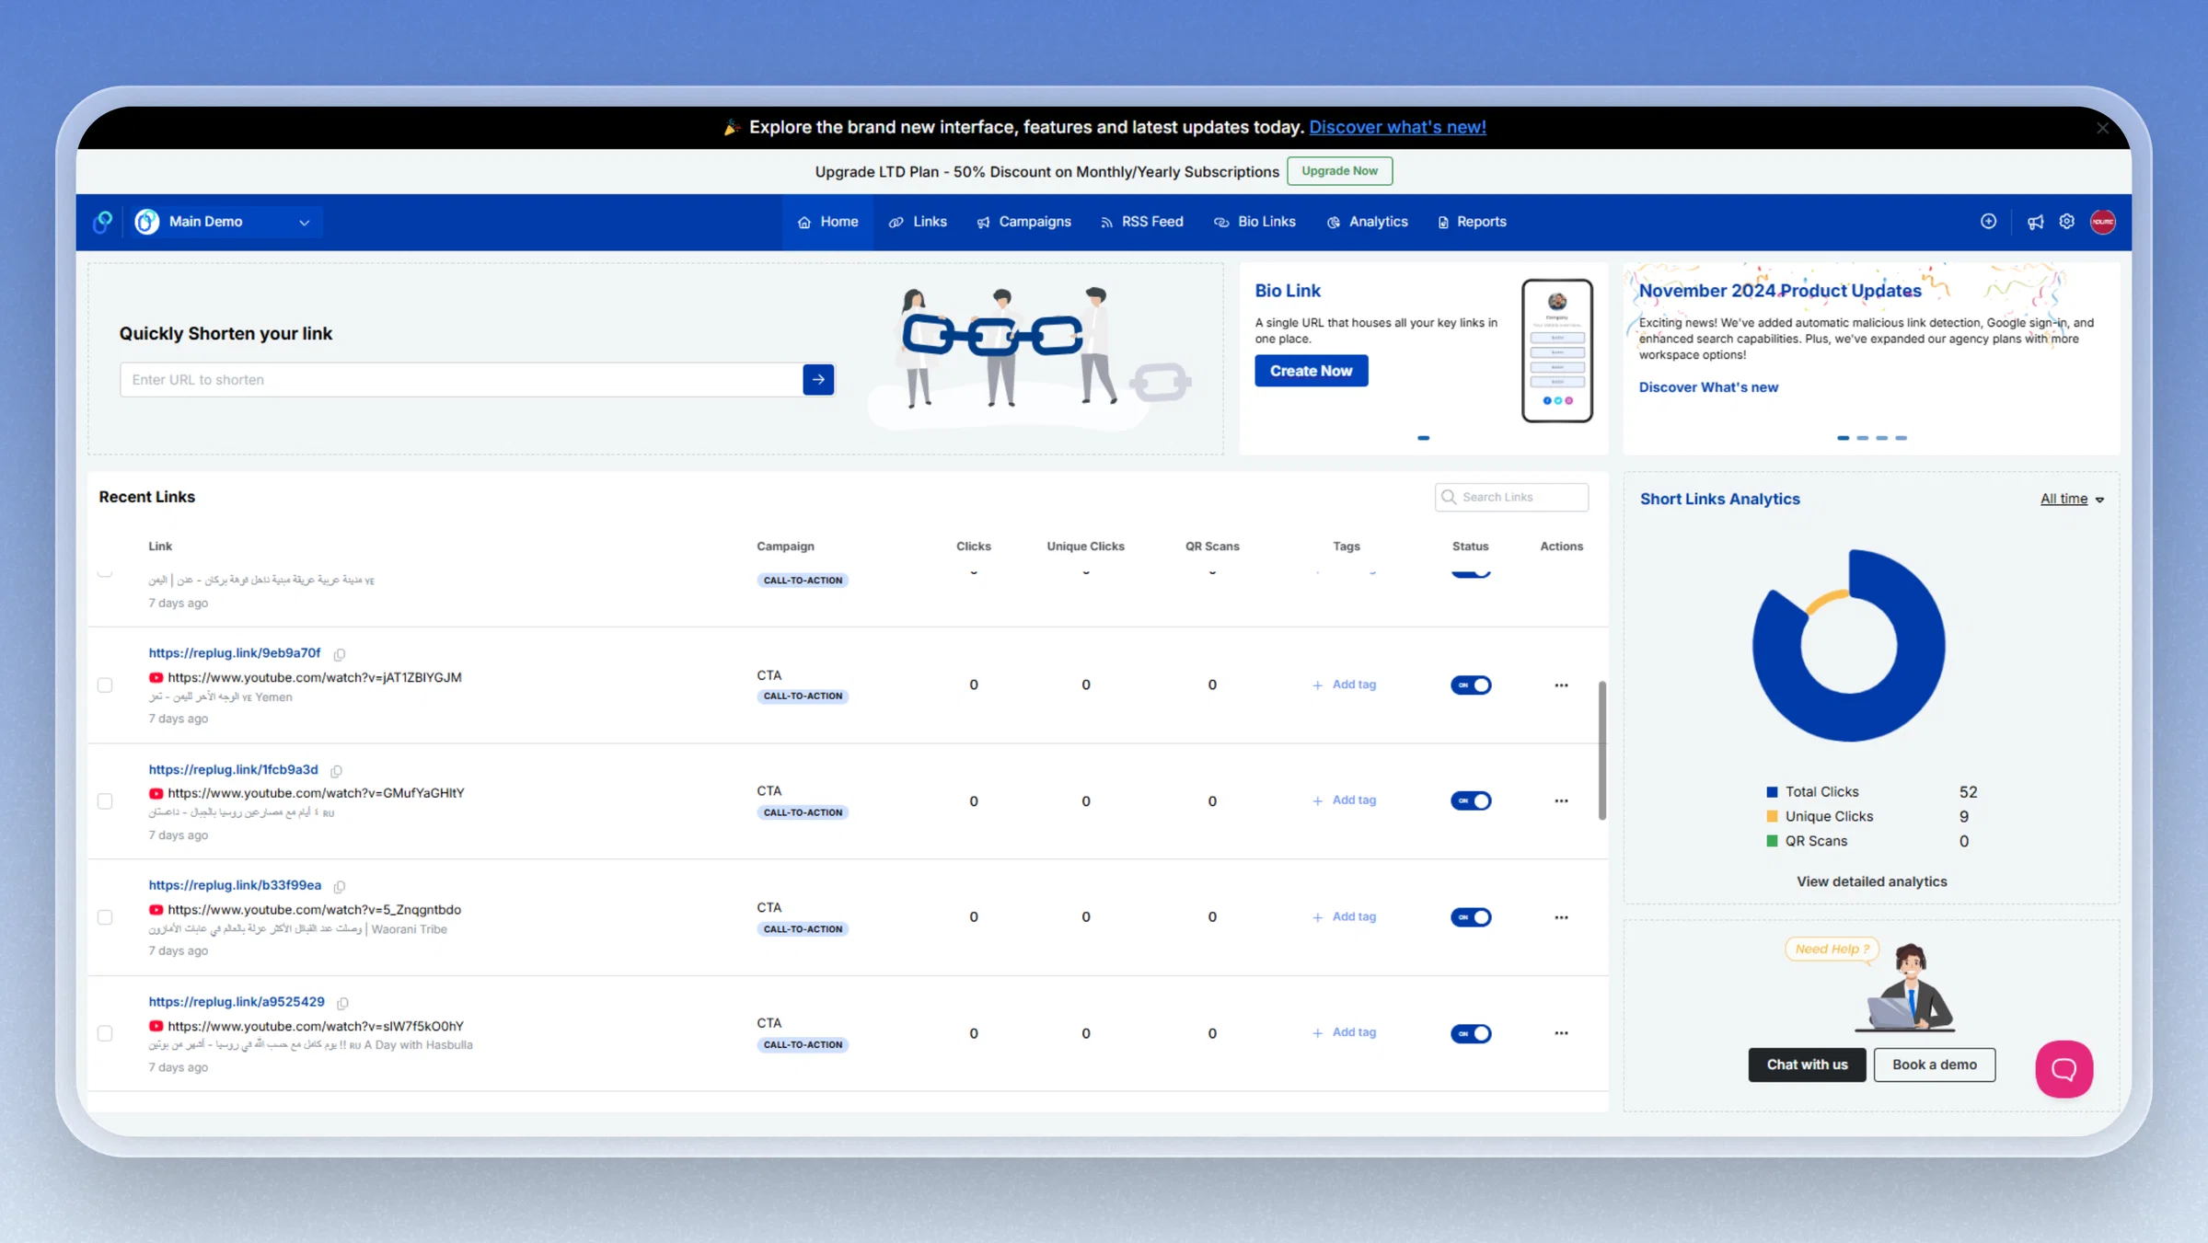Image resolution: width=2208 pixels, height=1243 pixels.
Task: Open the All time analytics period dropdown
Action: click(2072, 499)
